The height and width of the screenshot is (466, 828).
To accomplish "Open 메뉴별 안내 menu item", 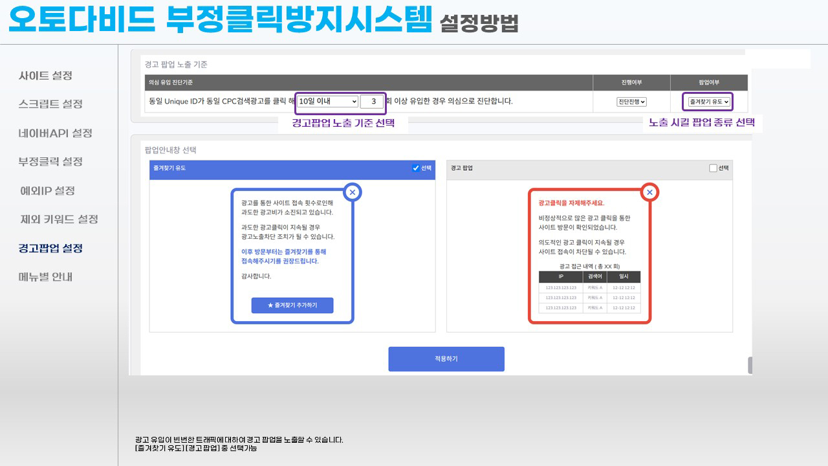I will tap(45, 277).
